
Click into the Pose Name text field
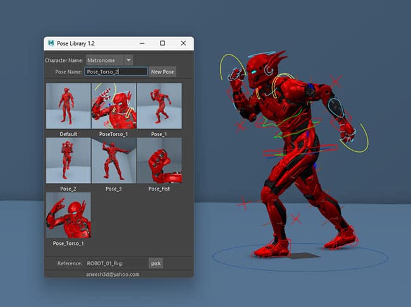(116, 72)
